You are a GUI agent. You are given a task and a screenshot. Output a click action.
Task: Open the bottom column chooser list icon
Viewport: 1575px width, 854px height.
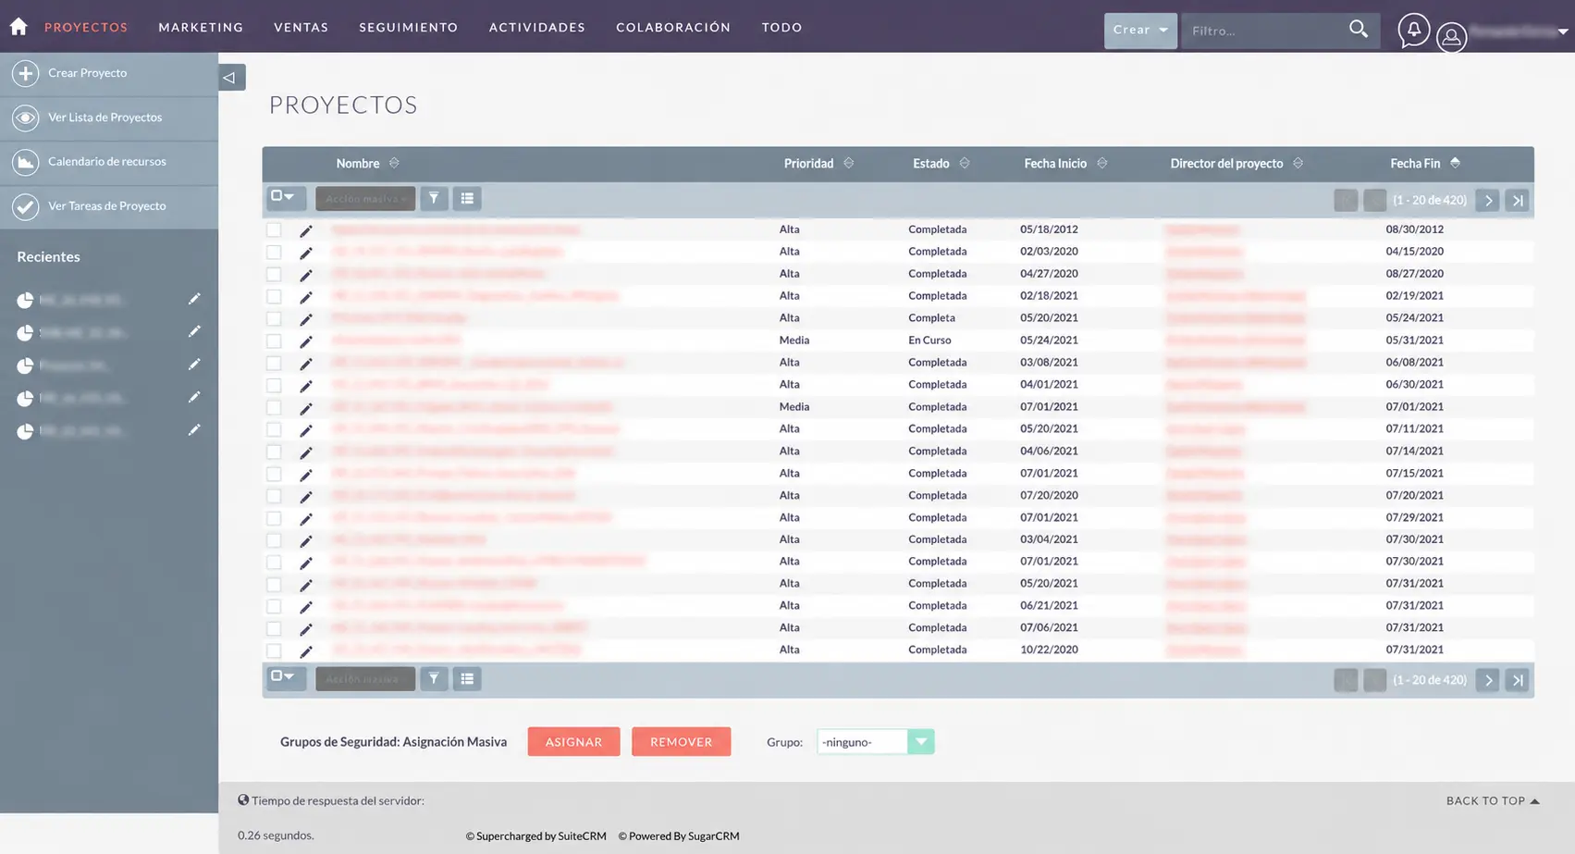coord(467,679)
